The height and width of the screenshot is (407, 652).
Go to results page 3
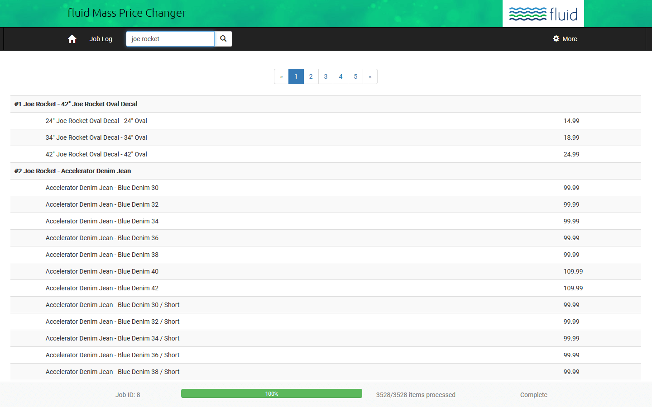pyautogui.click(x=326, y=76)
